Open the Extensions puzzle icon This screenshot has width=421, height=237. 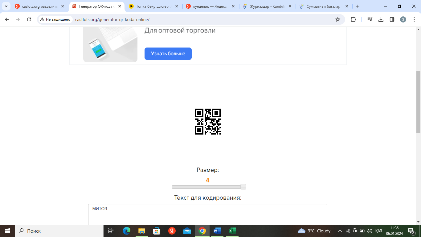point(354,19)
